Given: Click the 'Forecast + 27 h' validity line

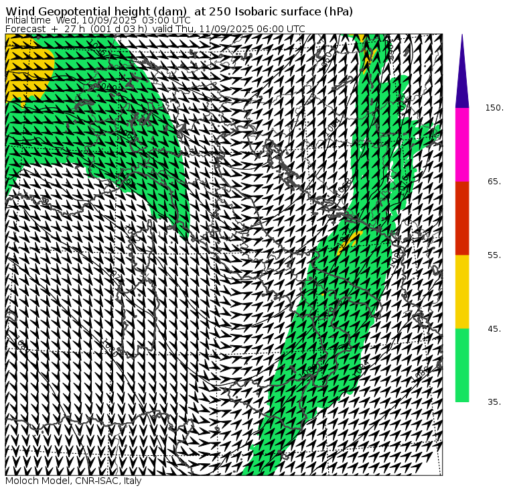Looking at the screenshot, I should click(x=155, y=29).
